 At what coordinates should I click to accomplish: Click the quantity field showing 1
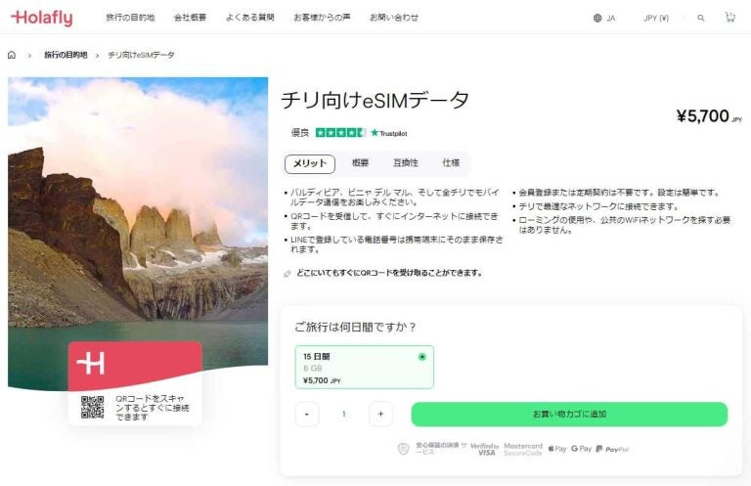344,415
